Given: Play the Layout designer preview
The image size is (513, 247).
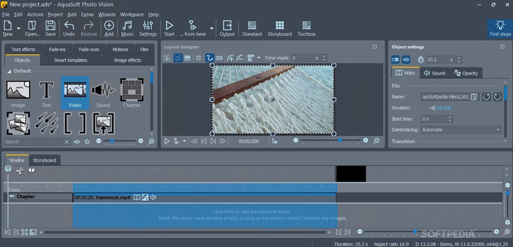Looking at the screenshot, I should pyautogui.click(x=167, y=141).
